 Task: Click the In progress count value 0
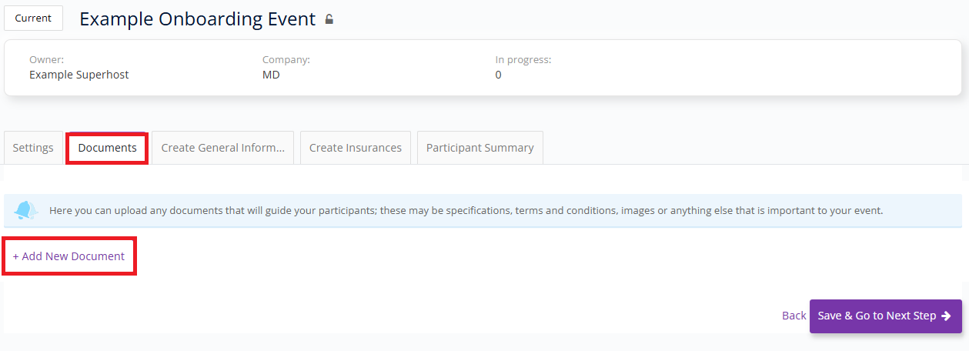(499, 75)
